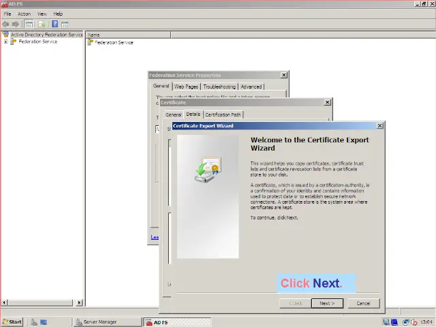Switch to Web Pages tab in Federation Service Properties
Screen dimensions: 436x327
186,87
